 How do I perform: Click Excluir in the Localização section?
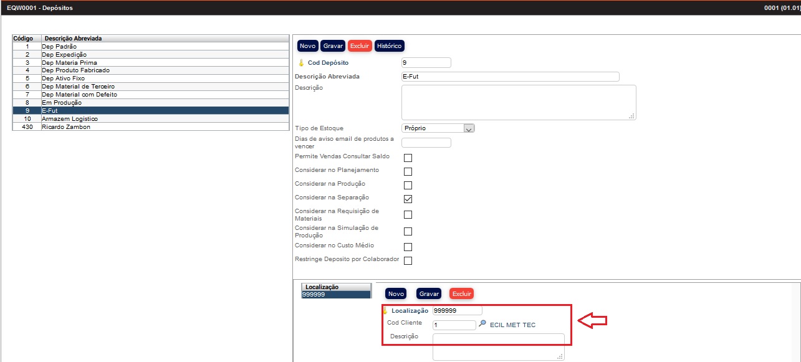click(x=461, y=293)
